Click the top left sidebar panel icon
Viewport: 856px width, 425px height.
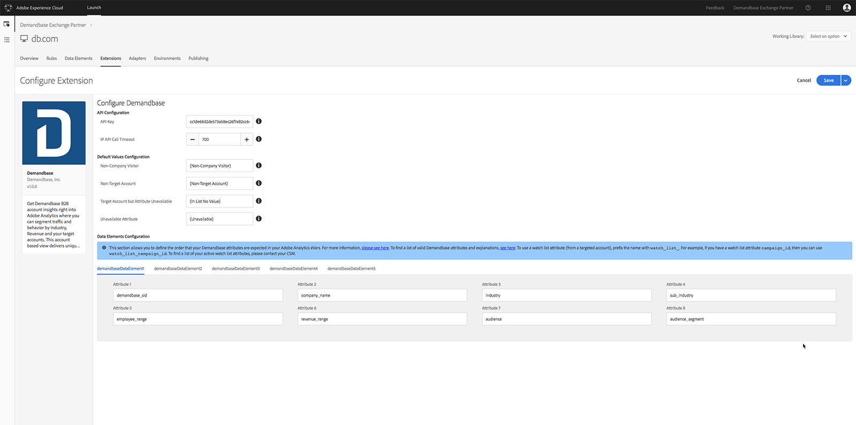(x=6, y=24)
